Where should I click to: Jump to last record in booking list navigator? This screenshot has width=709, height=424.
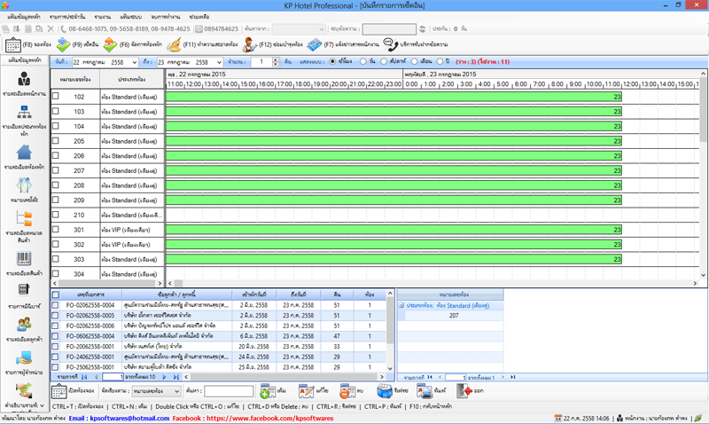(x=175, y=377)
